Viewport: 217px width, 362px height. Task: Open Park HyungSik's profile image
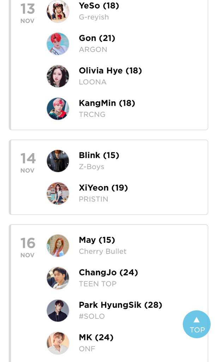pos(58,311)
